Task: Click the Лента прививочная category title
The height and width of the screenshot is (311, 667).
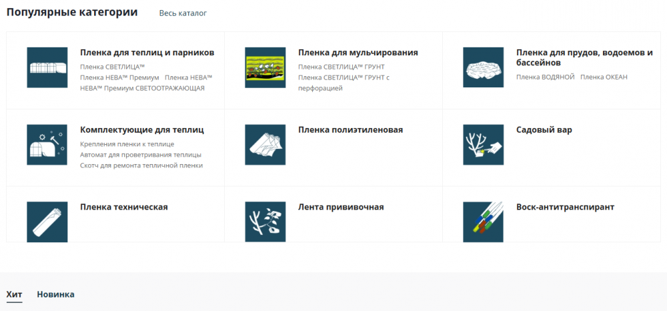Action: click(x=341, y=207)
